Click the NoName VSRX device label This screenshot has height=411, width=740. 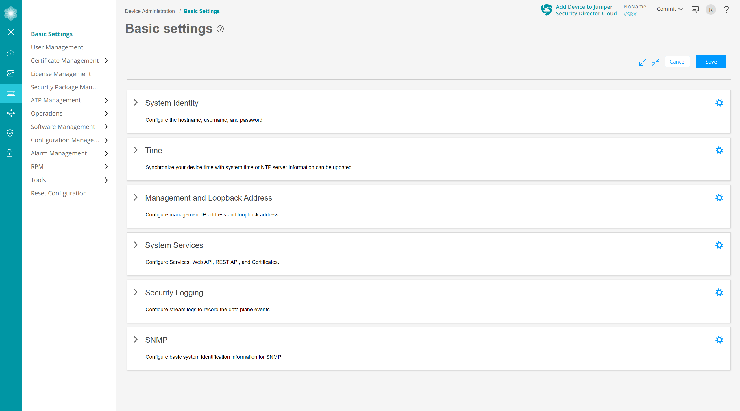634,10
